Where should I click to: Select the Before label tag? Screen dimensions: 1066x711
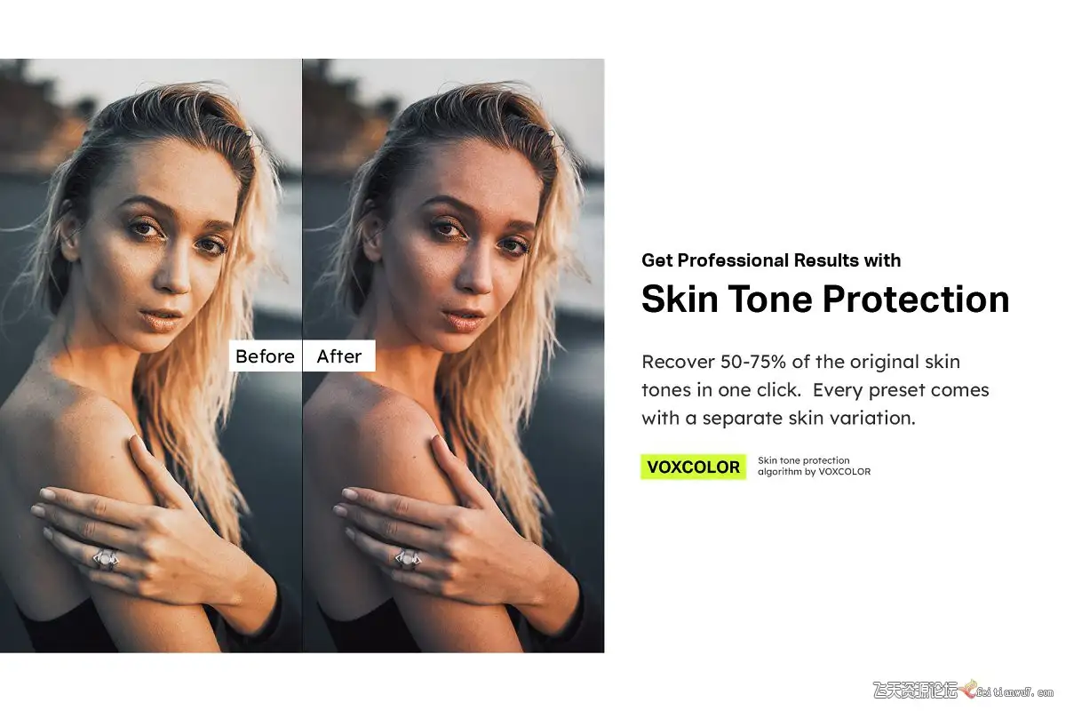265,355
